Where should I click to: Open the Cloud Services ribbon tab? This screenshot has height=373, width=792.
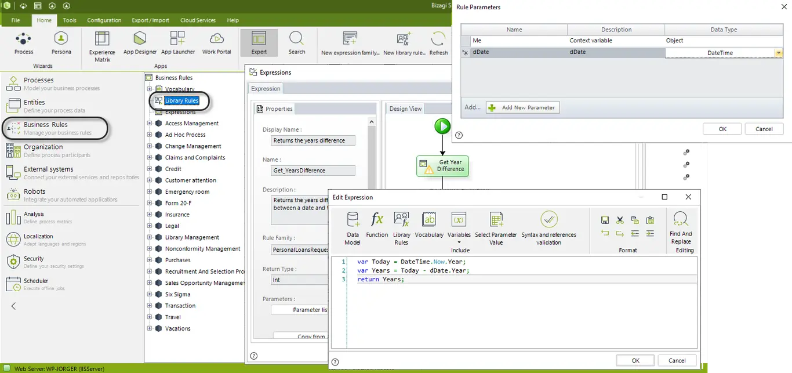point(198,20)
